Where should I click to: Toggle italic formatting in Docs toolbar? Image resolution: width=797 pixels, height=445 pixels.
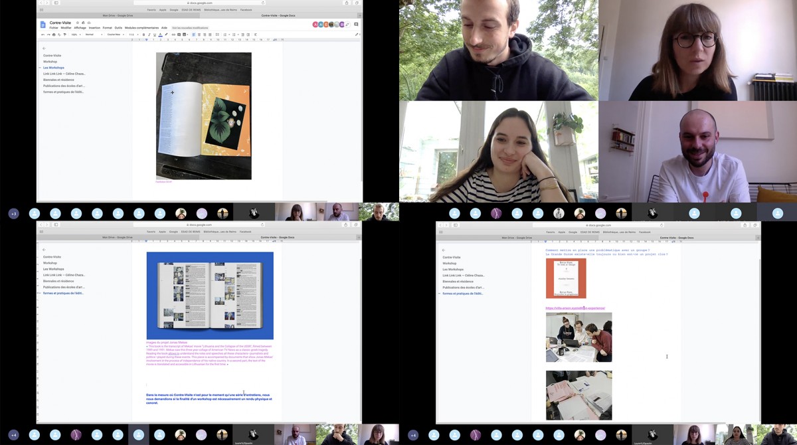pos(149,35)
